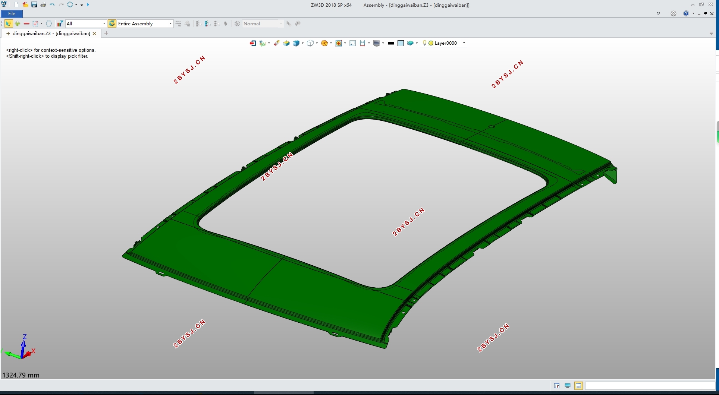Click the Undo arrow icon
The image size is (719, 395).
click(x=52, y=5)
